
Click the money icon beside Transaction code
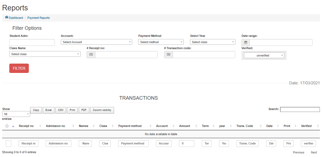pyautogui.click(x=169, y=55)
